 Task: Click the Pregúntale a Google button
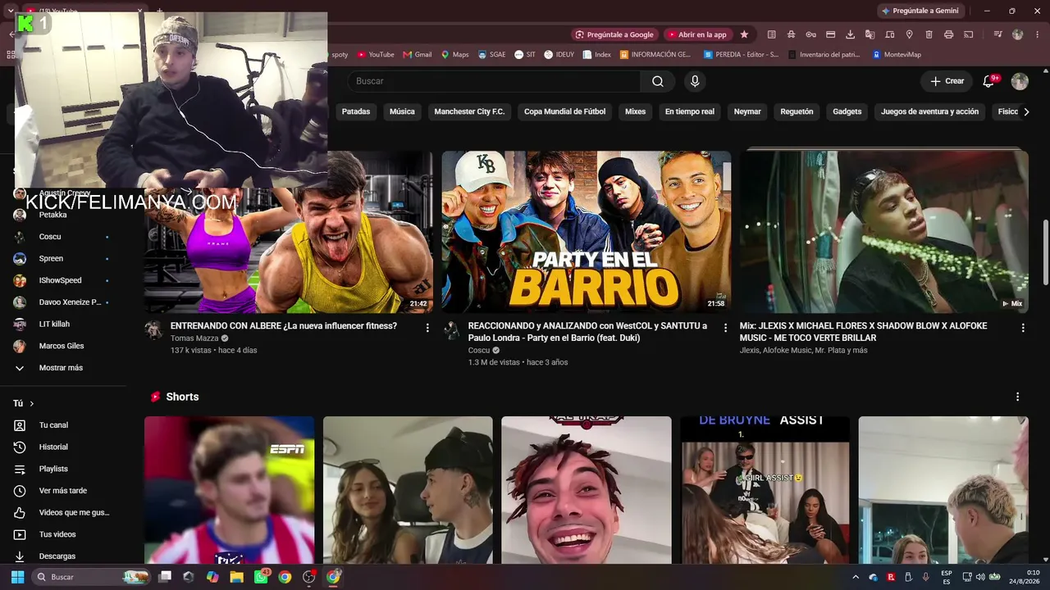(614, 34)
